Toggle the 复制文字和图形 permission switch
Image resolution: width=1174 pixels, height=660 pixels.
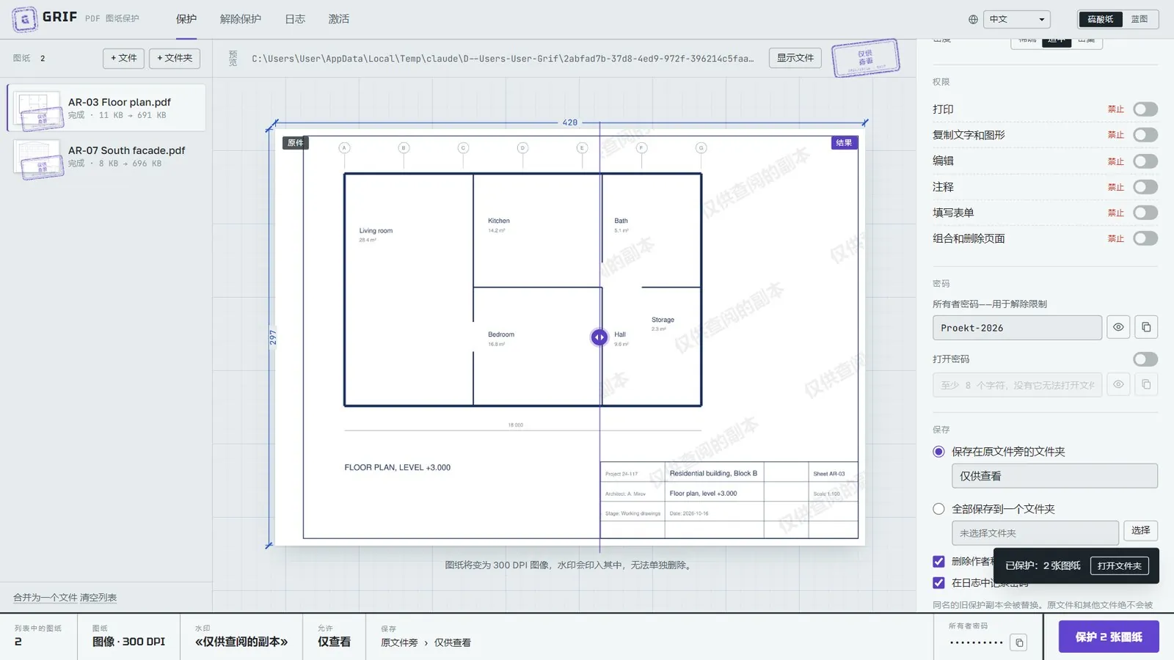(1145, 135)
